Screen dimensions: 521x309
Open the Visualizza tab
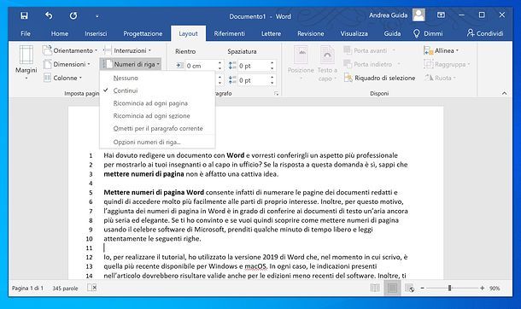click(x=354, y=33)
